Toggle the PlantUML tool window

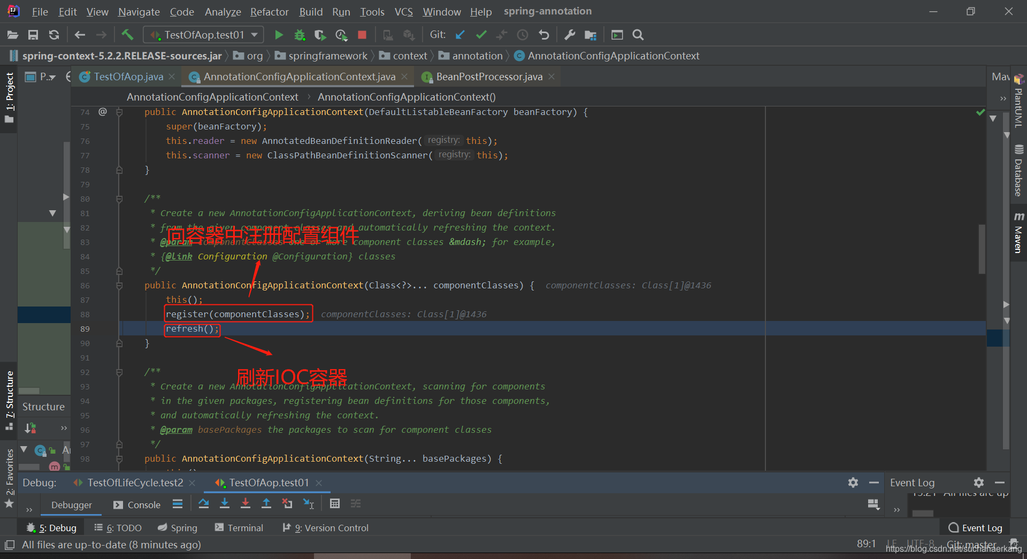(1018, 101)
